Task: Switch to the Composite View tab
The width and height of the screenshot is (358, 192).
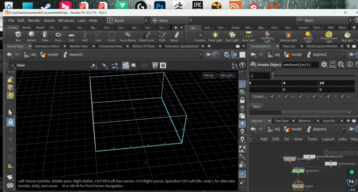Action: tap(110, 46)
